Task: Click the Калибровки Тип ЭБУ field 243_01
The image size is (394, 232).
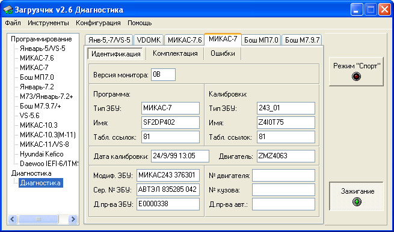Action: (x=286, y=109)
